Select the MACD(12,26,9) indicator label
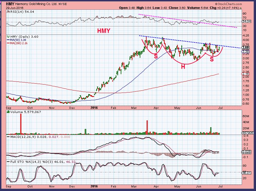 (23, 137)
